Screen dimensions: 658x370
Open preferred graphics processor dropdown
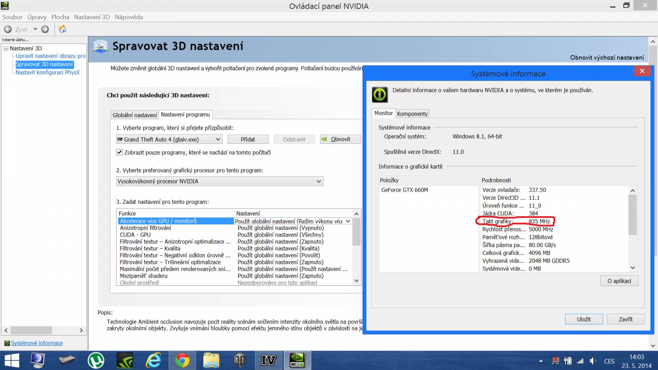click(220, 181)
